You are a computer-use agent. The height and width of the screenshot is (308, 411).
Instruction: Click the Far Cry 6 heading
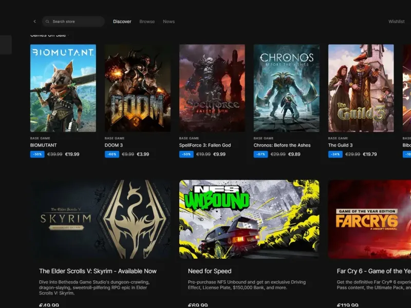point(374,271)
